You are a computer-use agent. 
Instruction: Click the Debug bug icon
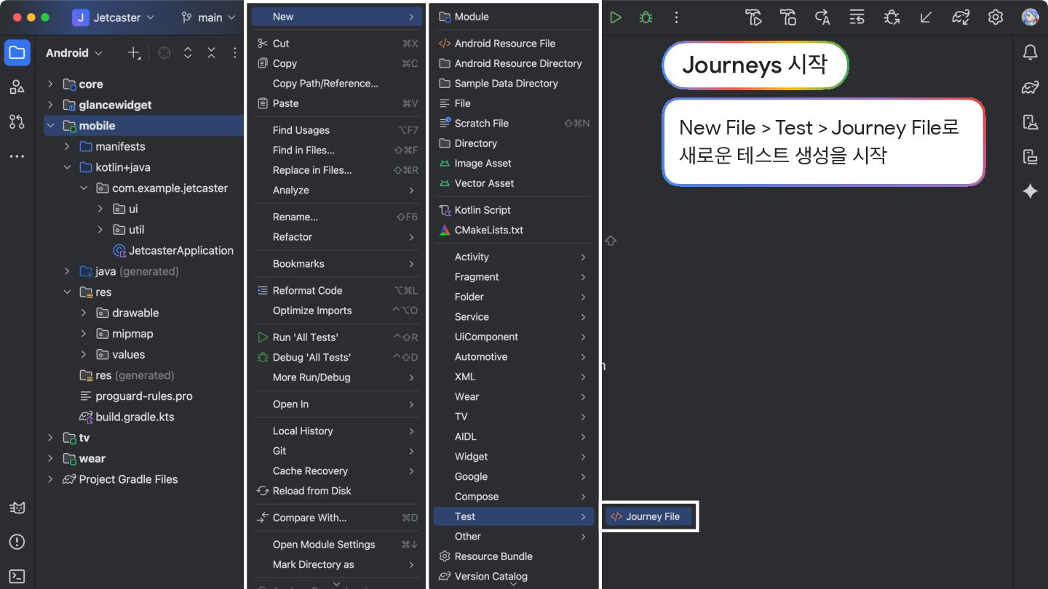(x=646, y=17)
